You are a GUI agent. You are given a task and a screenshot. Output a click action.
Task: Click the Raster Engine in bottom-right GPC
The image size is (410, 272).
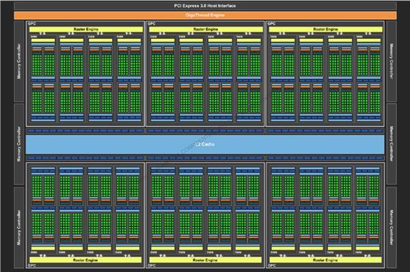click(325, 260)
